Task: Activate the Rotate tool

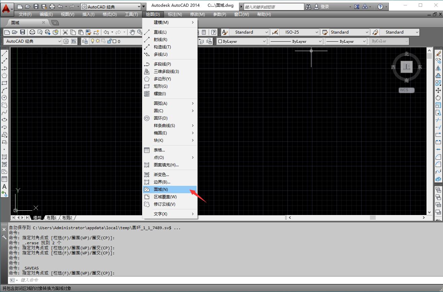Action: click(438, 98)
